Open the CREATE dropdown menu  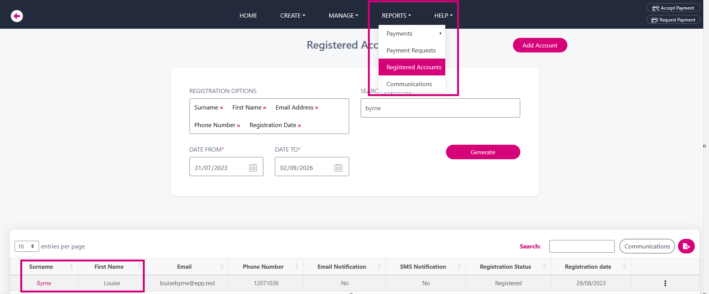pos(293,16)
